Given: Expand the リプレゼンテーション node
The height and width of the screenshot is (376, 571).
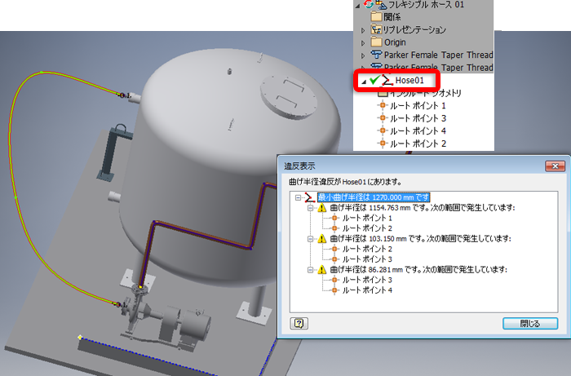Looking at the screenshot, I should [363, 30].
